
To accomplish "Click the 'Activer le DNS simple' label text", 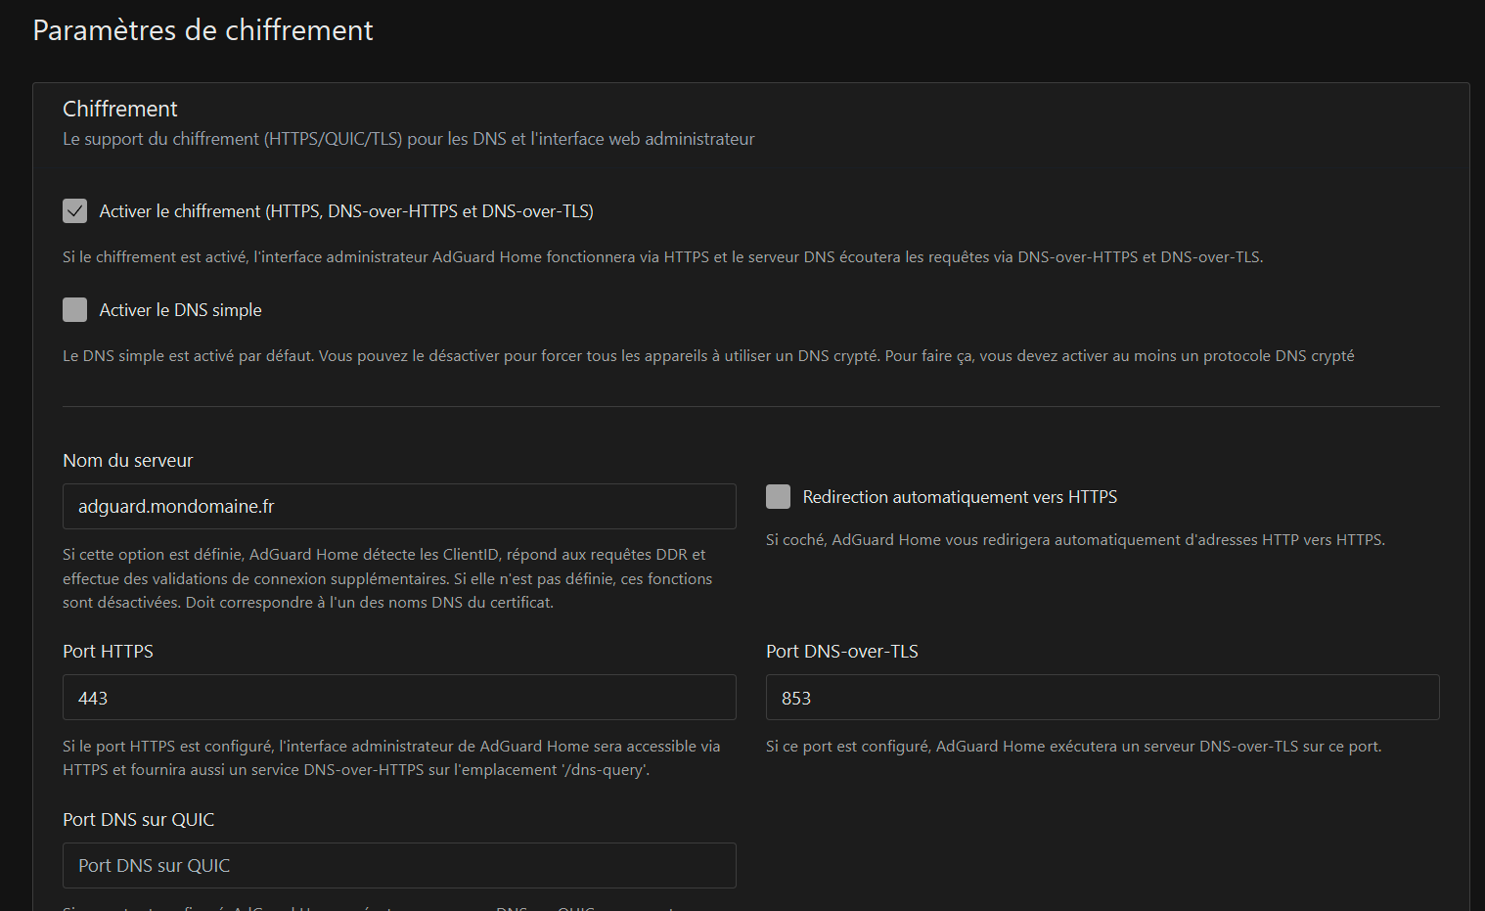I will [180, 310].
